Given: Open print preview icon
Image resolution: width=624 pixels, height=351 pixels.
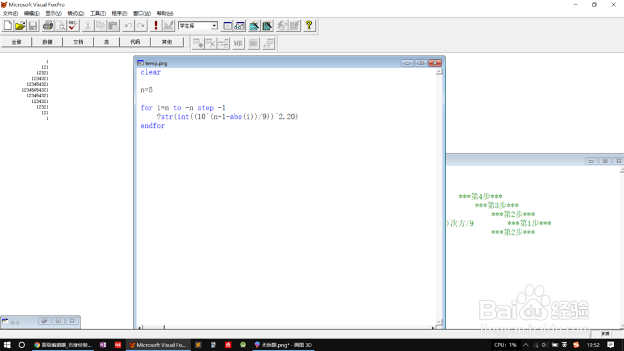Looking at the screenshot, I should [60, 26].
